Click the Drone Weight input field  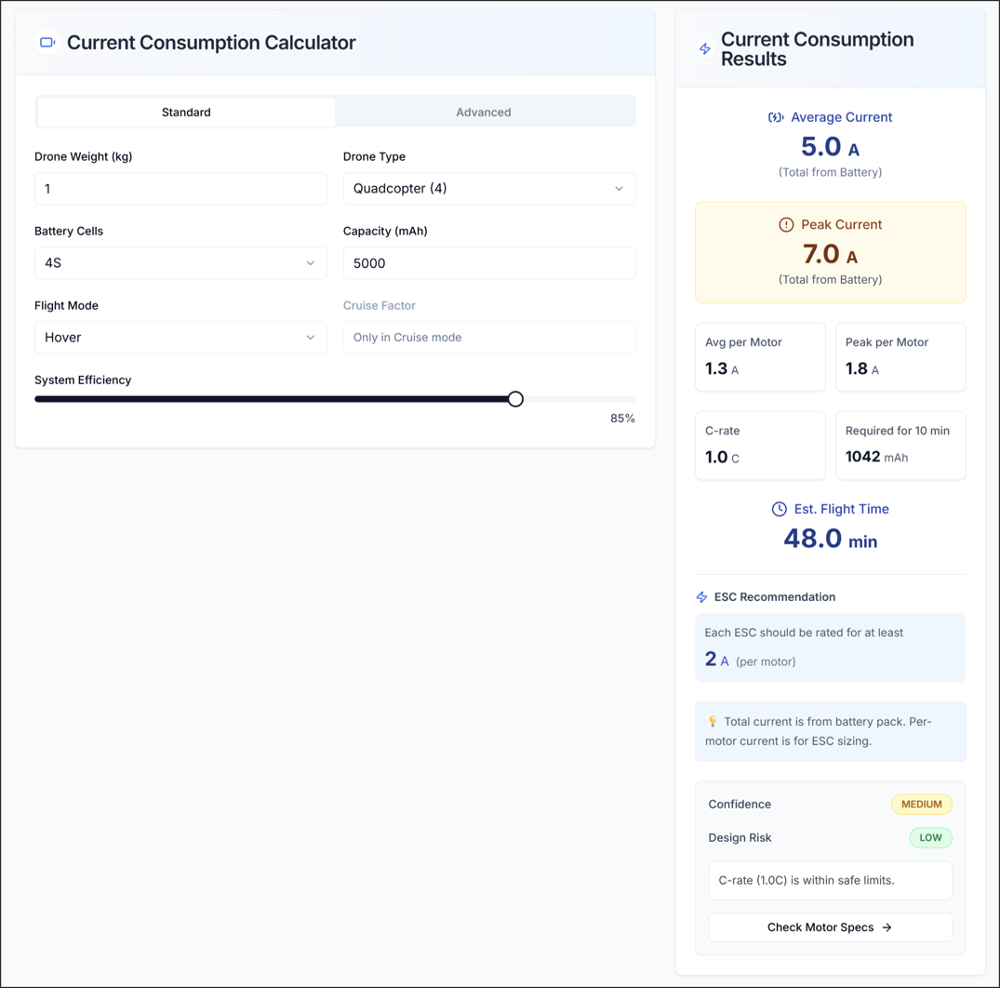(x=180, y=188)
